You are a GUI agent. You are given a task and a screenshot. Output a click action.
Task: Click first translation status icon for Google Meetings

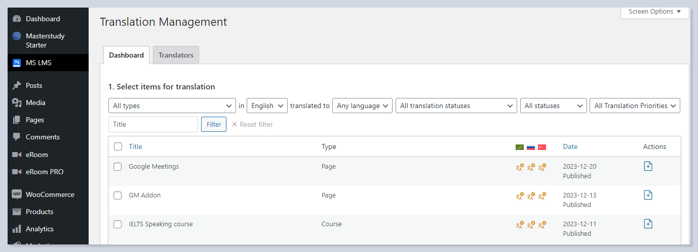click(x=520, y=167)
